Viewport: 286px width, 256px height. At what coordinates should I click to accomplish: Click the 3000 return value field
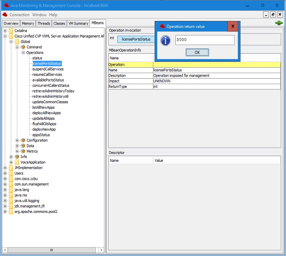tap(205, 40)
